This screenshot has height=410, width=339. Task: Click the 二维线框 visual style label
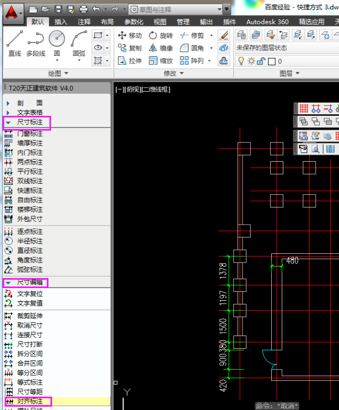pos(155,89)
